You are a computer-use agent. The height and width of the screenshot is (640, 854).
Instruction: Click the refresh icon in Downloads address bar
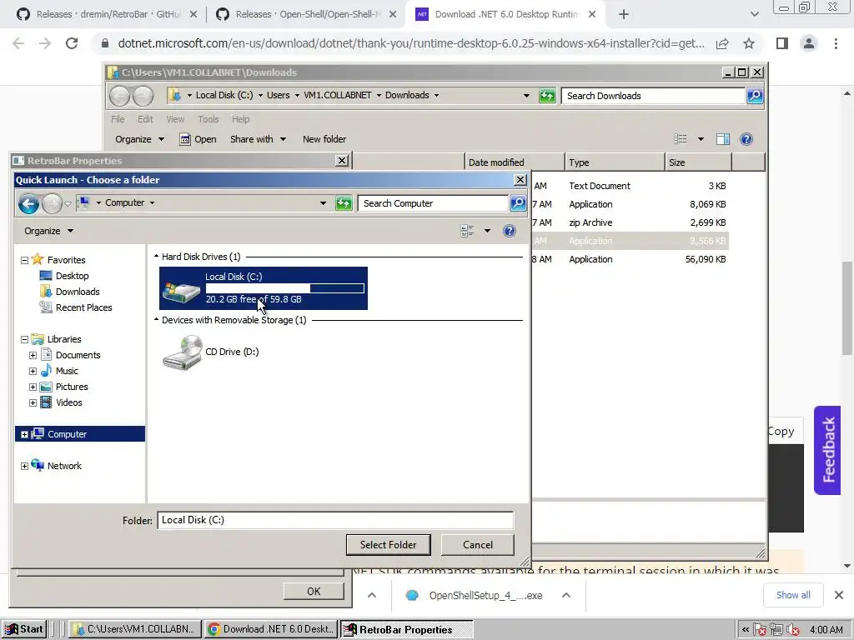pos(547,96)
